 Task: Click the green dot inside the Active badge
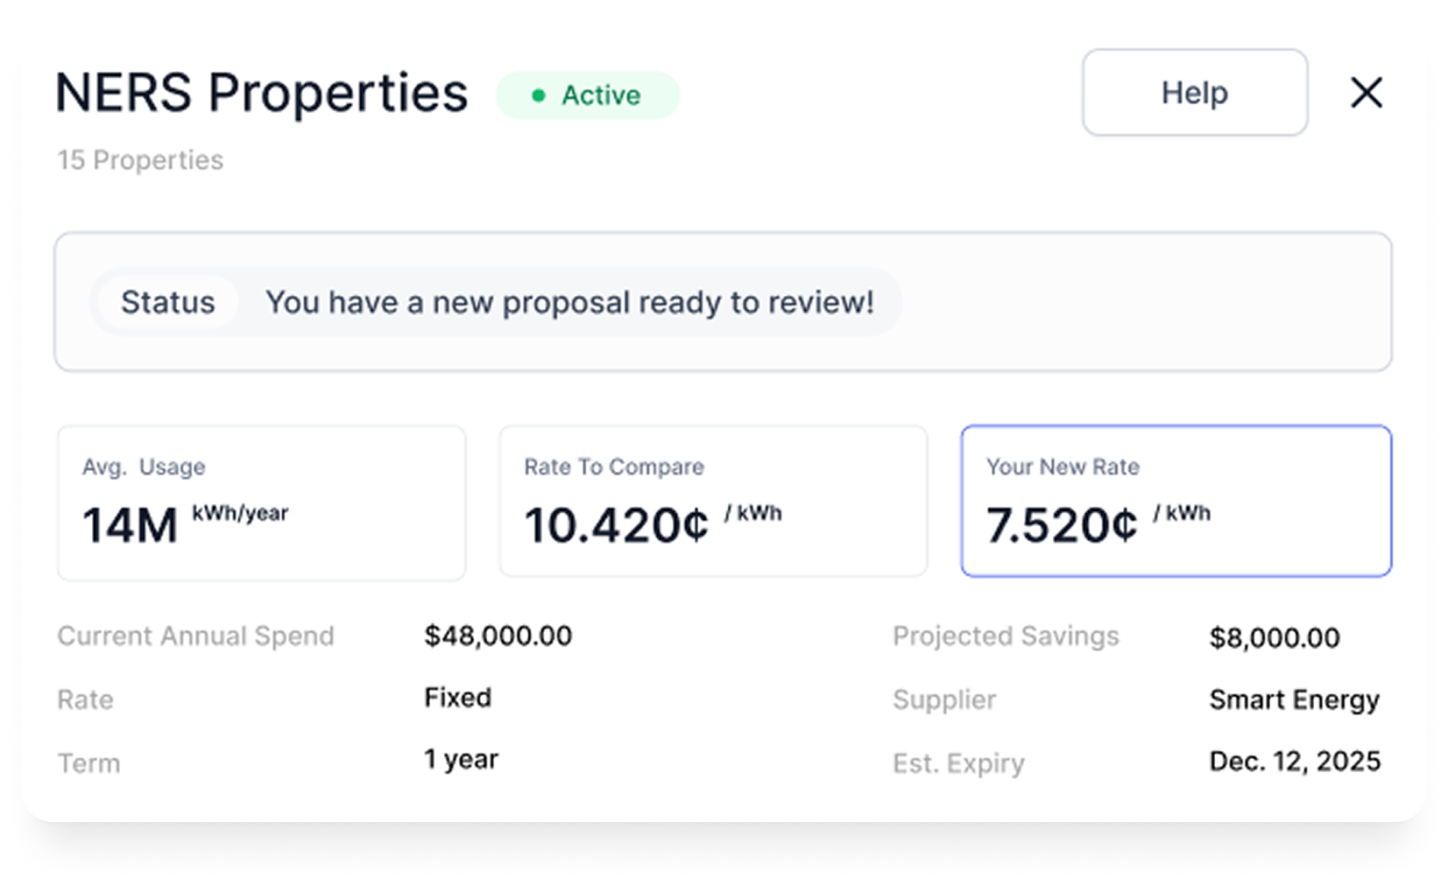point(538,95)
